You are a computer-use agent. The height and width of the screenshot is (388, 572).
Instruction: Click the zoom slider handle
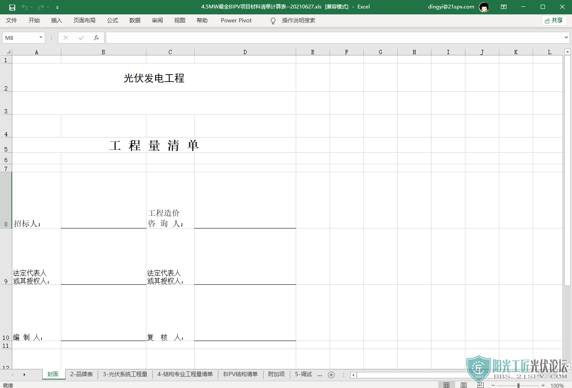coord(518,385)
